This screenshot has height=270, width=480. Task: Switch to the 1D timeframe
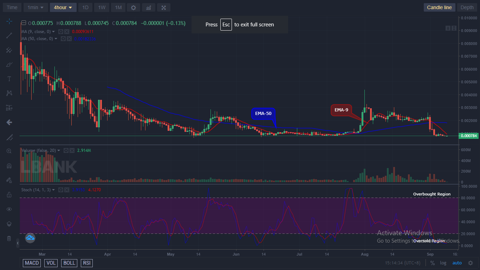pyautogui.click(x=85, y=7)
